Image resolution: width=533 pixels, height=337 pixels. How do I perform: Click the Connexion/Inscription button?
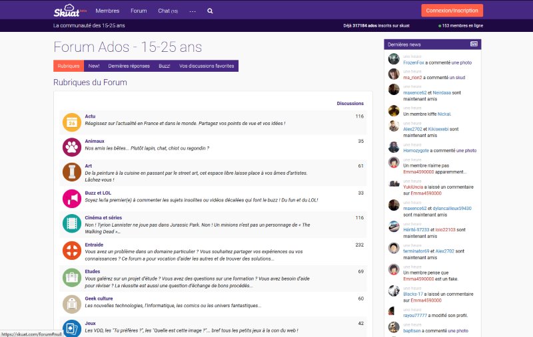tap(452, 11)
